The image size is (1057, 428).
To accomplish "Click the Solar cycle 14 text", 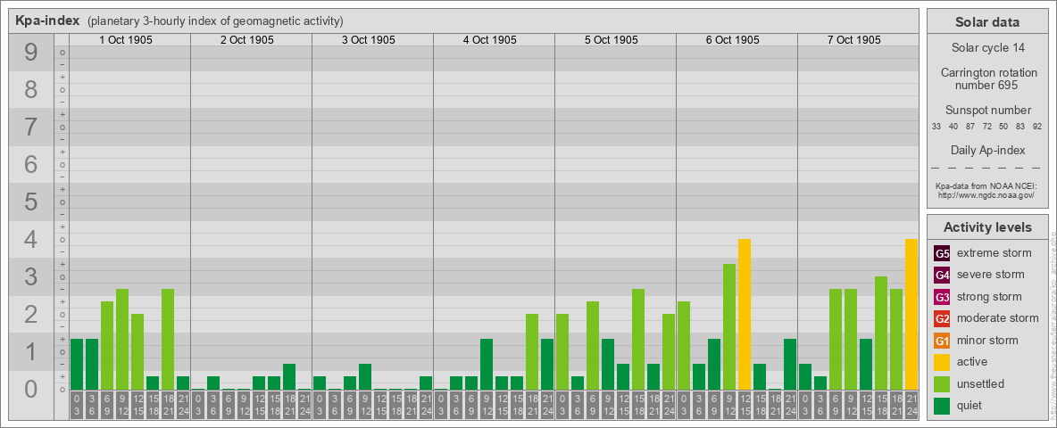I will point(987,48).
